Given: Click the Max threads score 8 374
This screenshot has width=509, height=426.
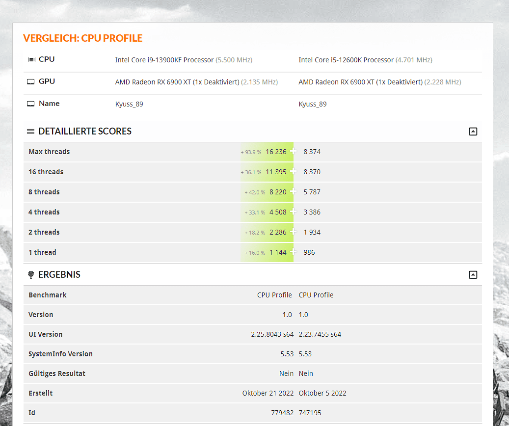Looking at the screenshot, I should click(x=312, y=152).
